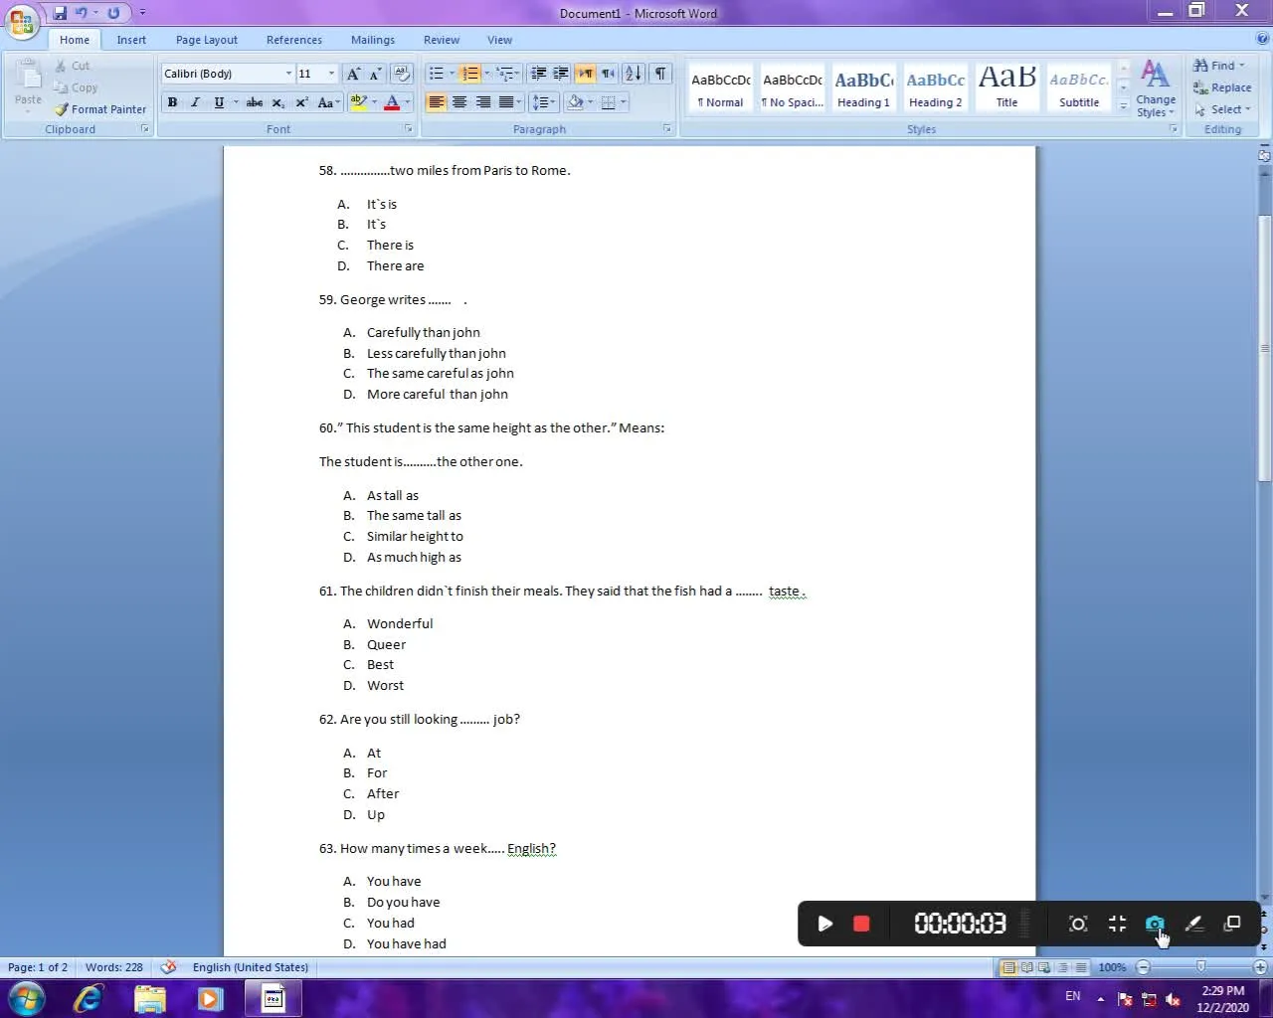
Task: Click the red stop recording button
Action: [x=861, y=924]
